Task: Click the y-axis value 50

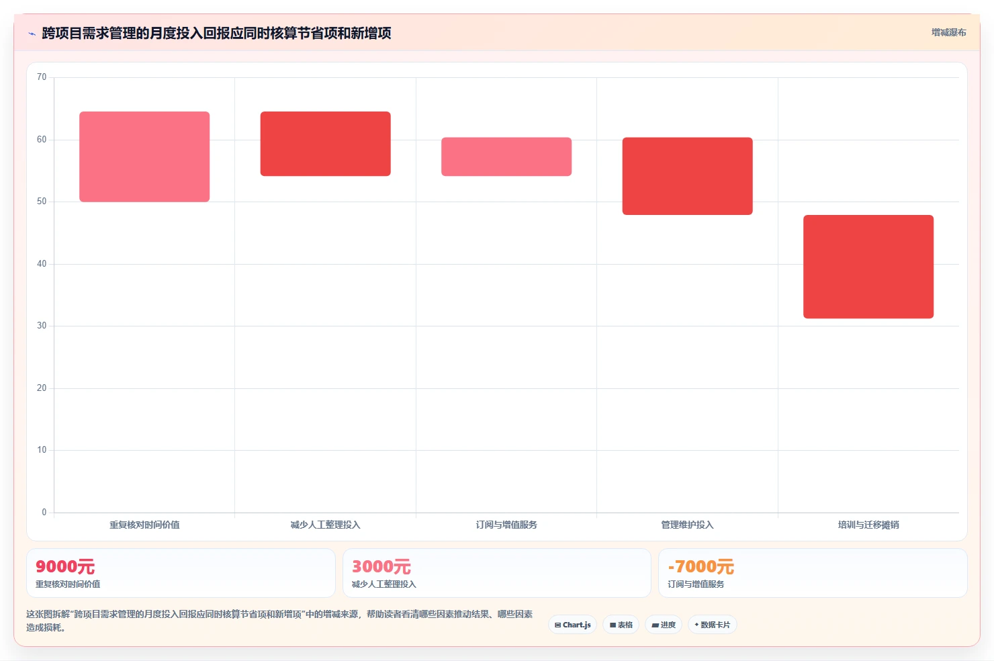Action: click(42, 202)
